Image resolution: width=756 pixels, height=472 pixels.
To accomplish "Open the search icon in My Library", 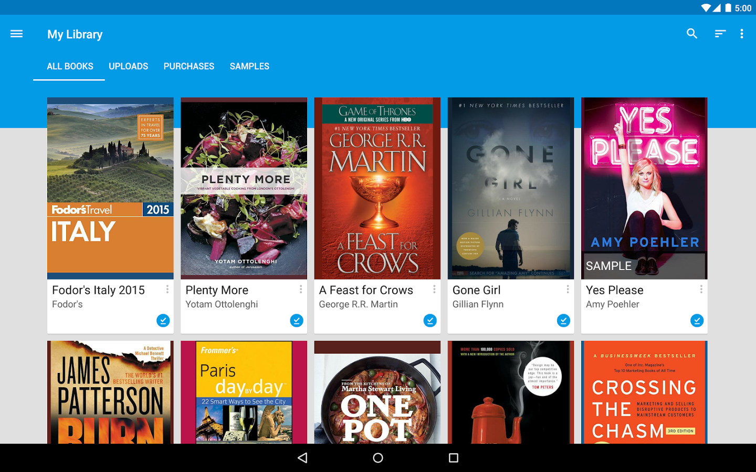I will pos(692,34).
